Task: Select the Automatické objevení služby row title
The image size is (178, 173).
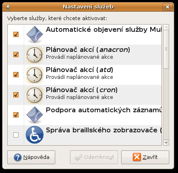Action: [x=103, y=30]
